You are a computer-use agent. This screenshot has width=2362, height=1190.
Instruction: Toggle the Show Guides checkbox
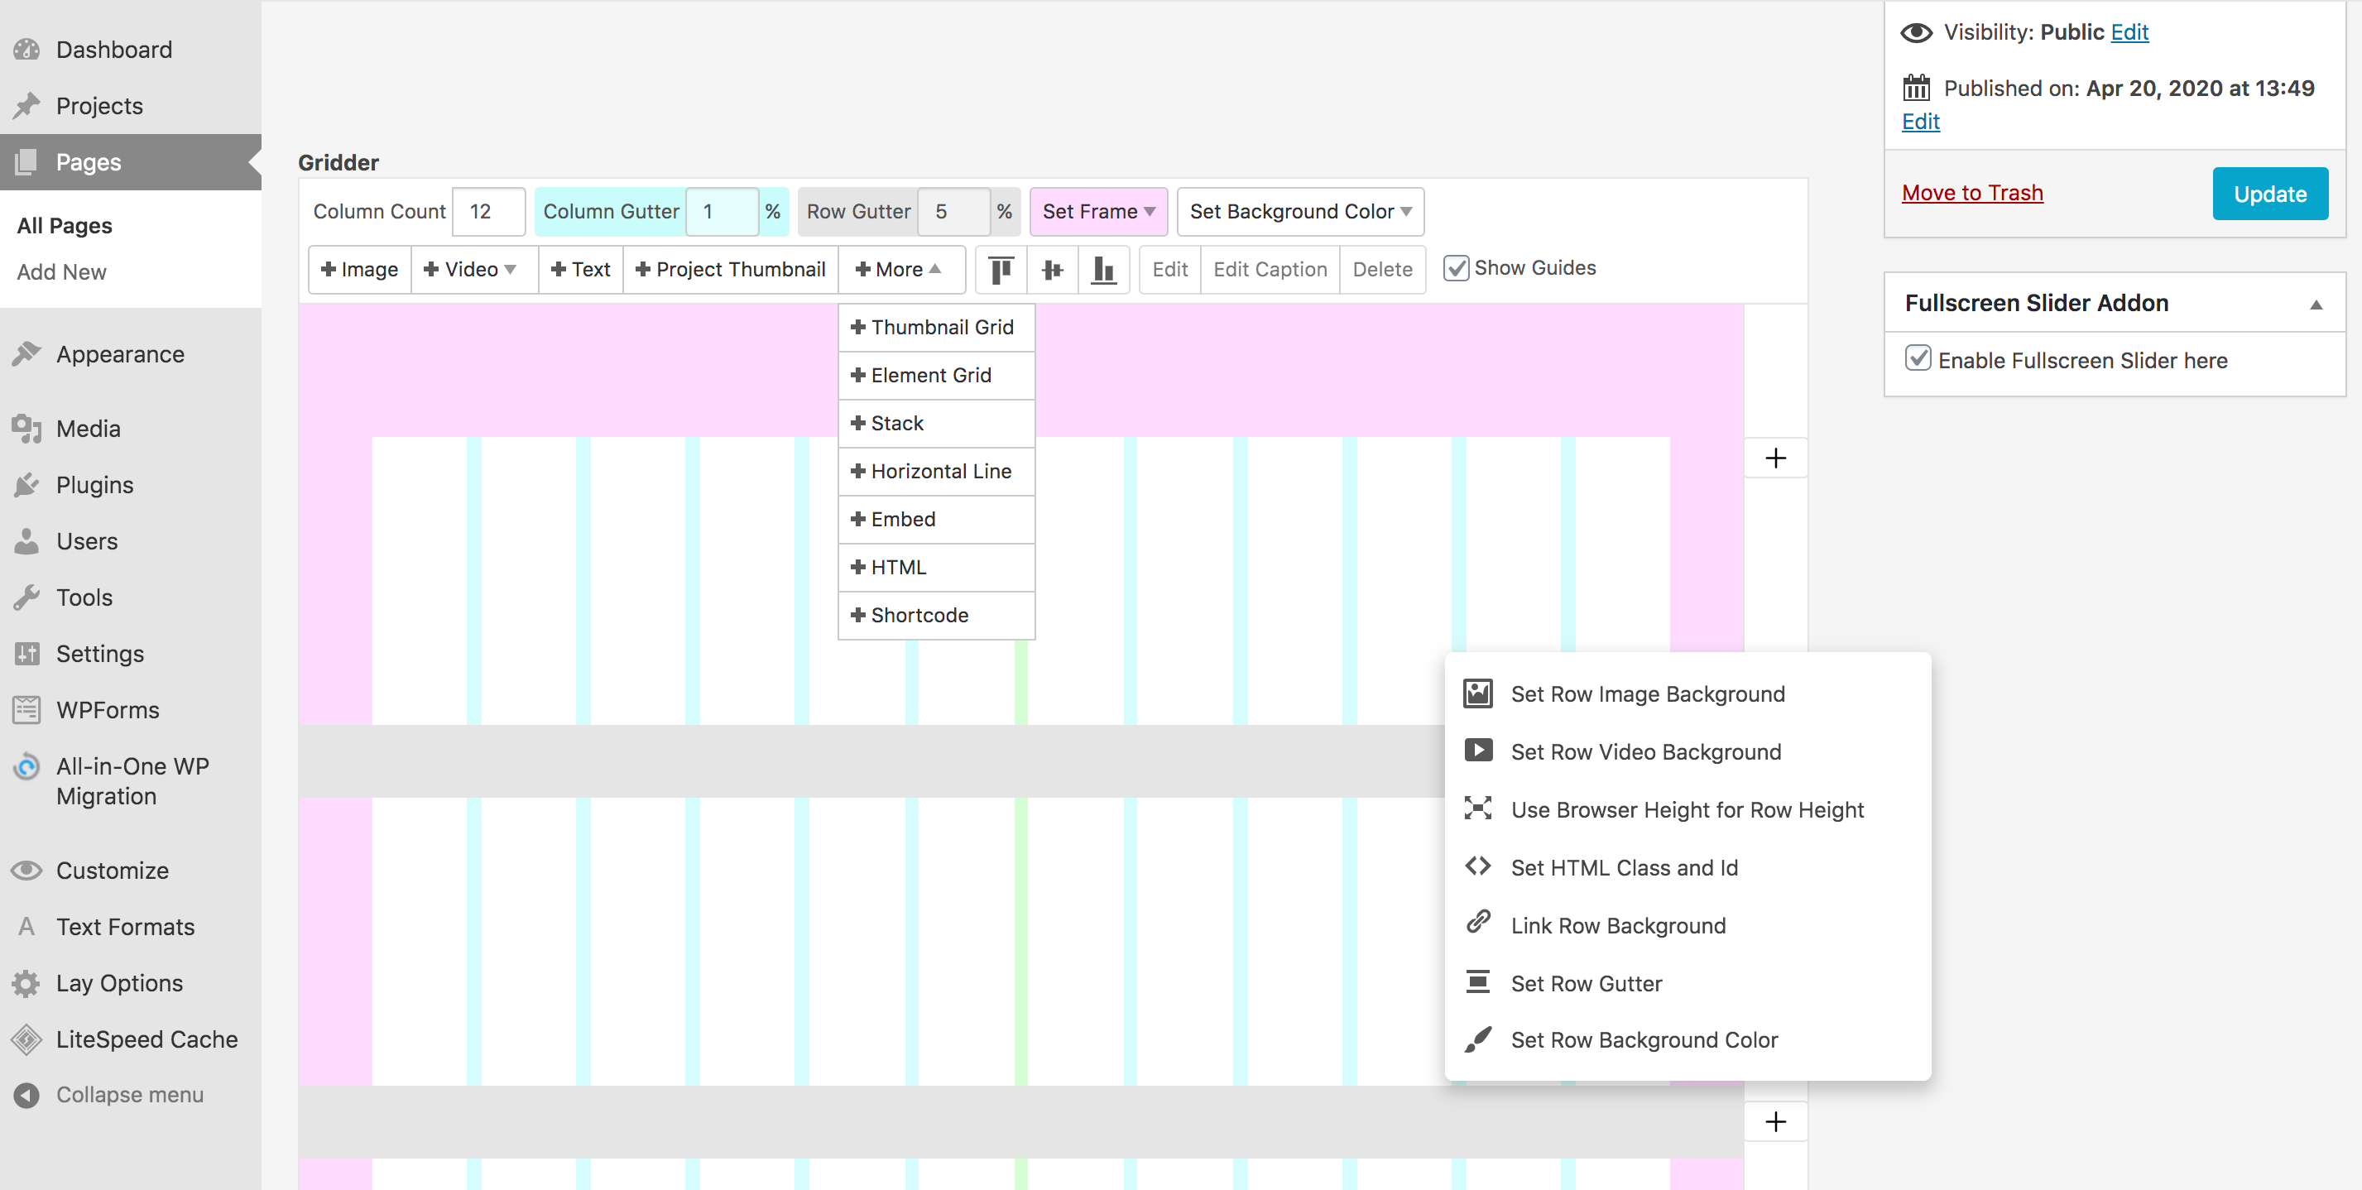click(x=1456, y=269)
